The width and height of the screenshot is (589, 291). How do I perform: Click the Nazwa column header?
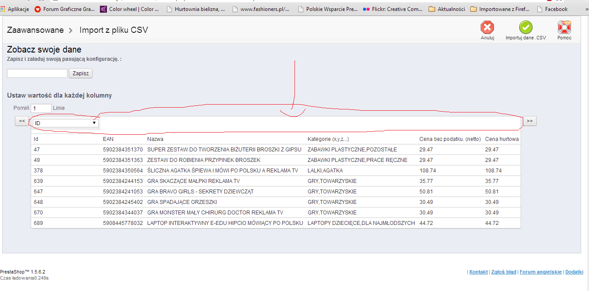click(x=155, y=139)
